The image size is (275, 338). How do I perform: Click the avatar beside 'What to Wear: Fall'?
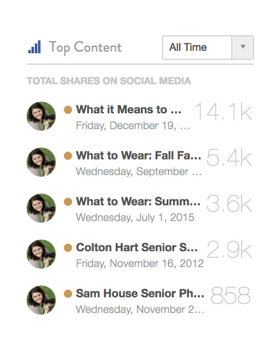coord(41,162)
